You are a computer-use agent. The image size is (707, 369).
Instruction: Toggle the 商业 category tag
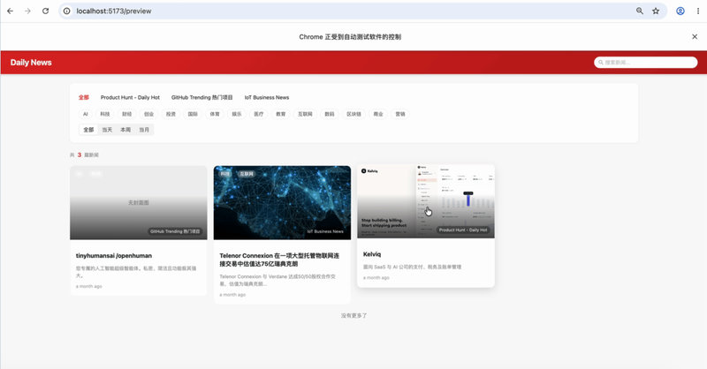coord(378,114)
